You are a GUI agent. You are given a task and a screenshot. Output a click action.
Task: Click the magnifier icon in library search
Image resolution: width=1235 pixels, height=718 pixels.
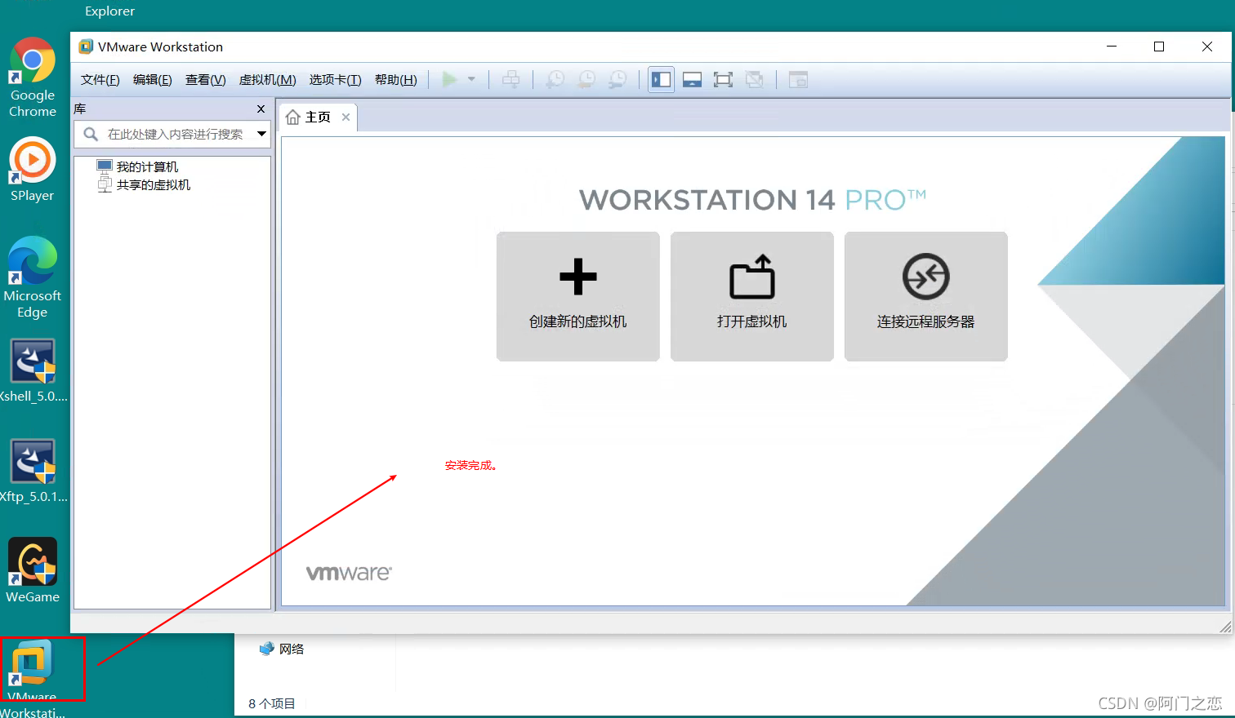coord(91,134)
